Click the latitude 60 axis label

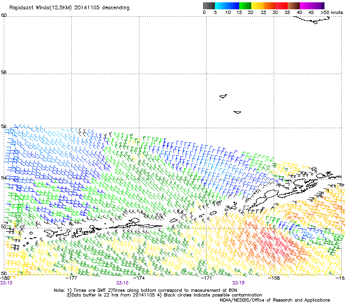(4, 15)
